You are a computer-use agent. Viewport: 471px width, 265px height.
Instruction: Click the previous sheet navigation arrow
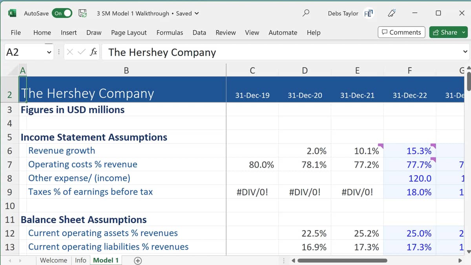click(x=9, y=261)
